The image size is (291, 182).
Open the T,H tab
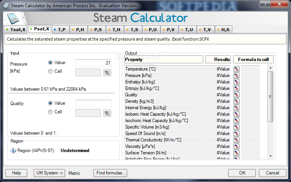(x=115, y=30)
